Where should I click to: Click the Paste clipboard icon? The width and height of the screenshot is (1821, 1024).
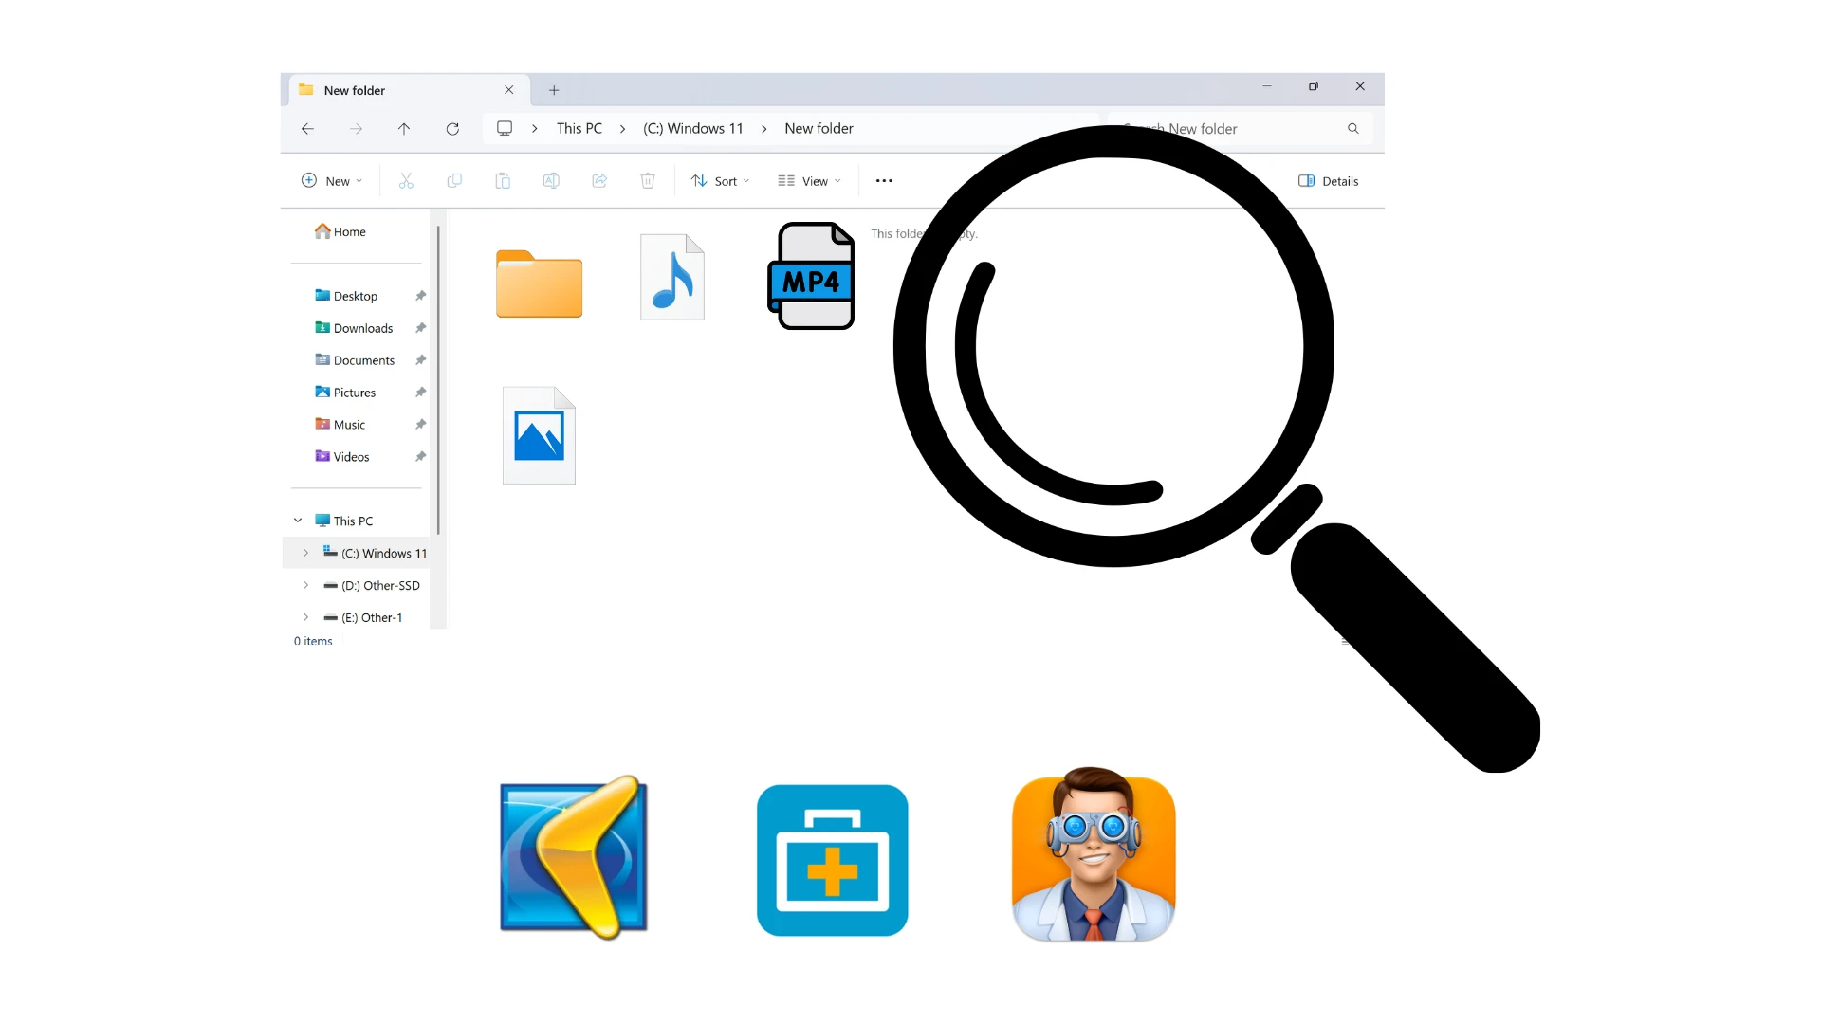point(503,181)
